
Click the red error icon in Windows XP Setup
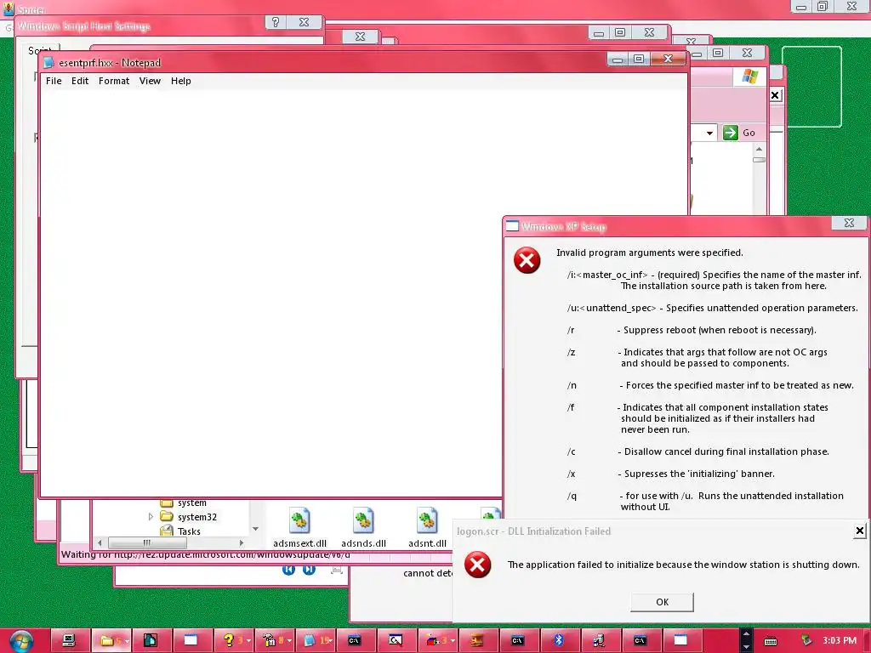click(x=527, y=260)
